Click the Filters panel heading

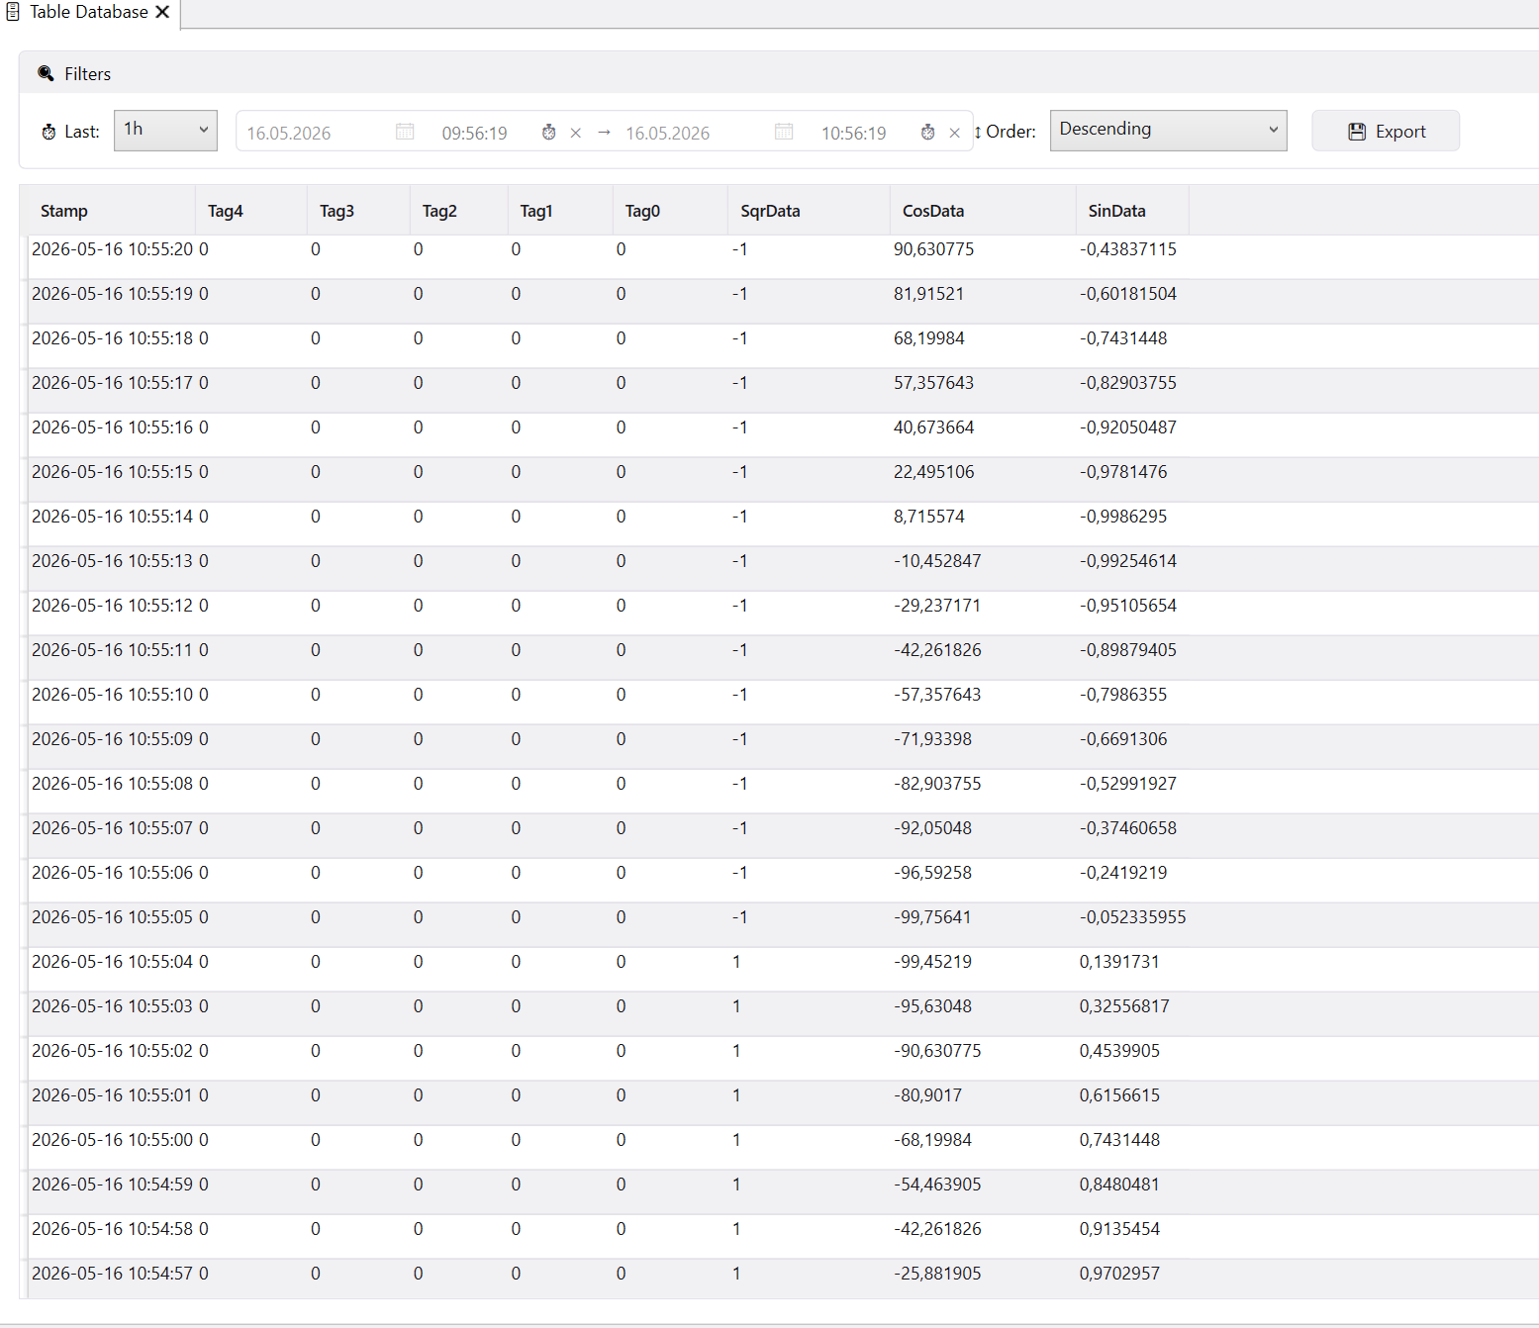[87, 74]
